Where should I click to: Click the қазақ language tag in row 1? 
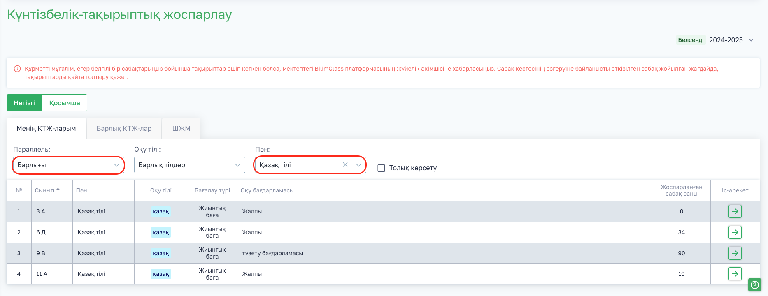pyautogui.click(x=161, y=211)
